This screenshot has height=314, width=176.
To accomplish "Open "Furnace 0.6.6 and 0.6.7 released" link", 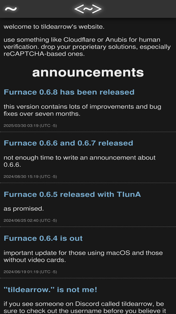I will coord(69,143).
